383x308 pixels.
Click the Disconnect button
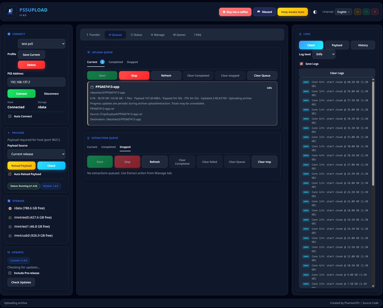51,94
